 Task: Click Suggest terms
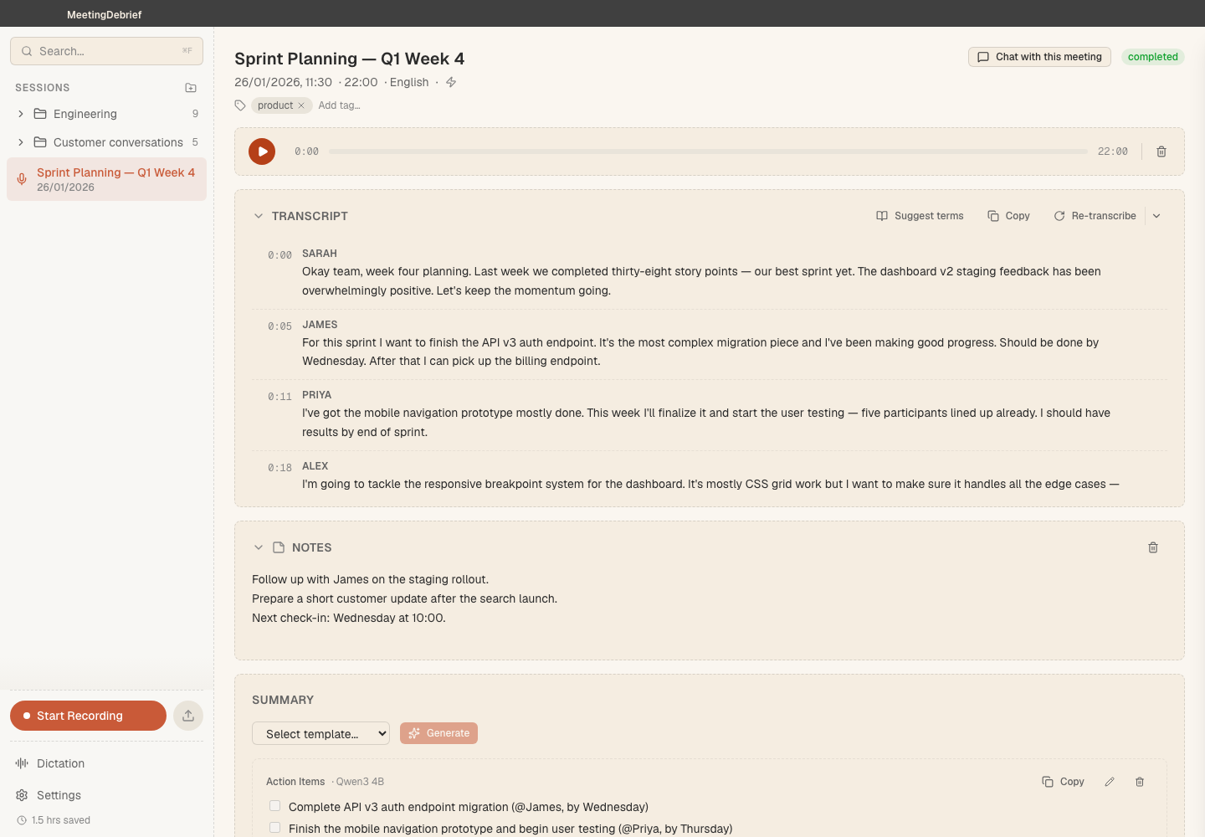(920, 216)
